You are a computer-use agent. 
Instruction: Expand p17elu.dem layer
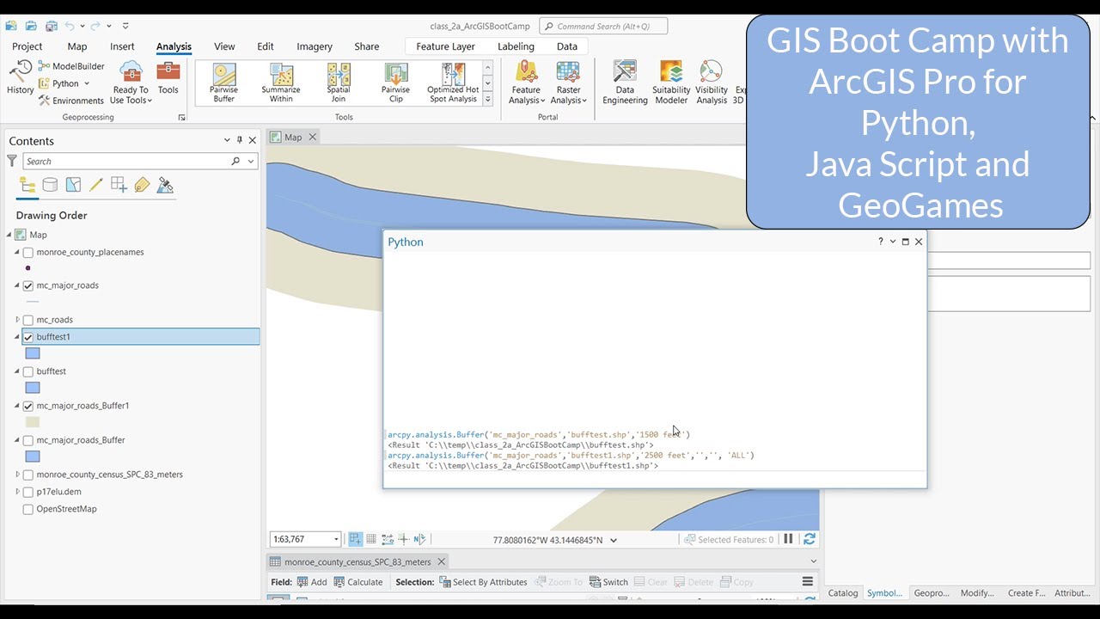point(17,492)
